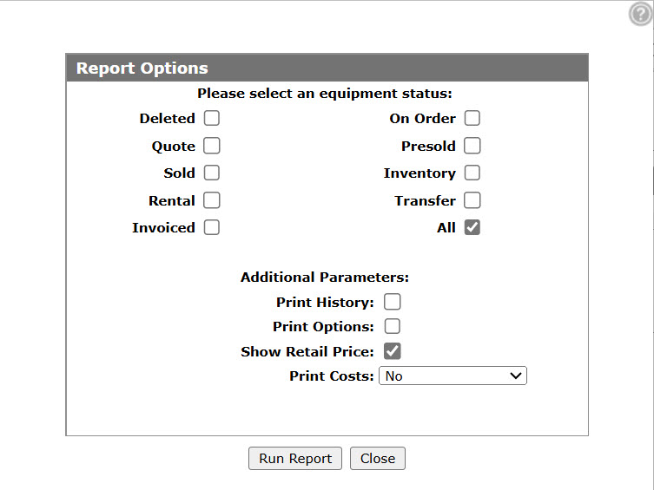Enable the On Order checkbox

click(x=472, y=118)
